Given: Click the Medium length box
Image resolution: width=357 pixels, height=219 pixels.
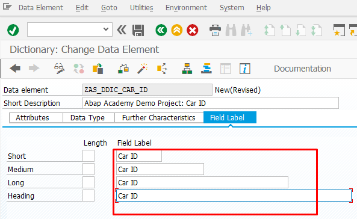Looking at the screenshot, I should click(88, 169).
